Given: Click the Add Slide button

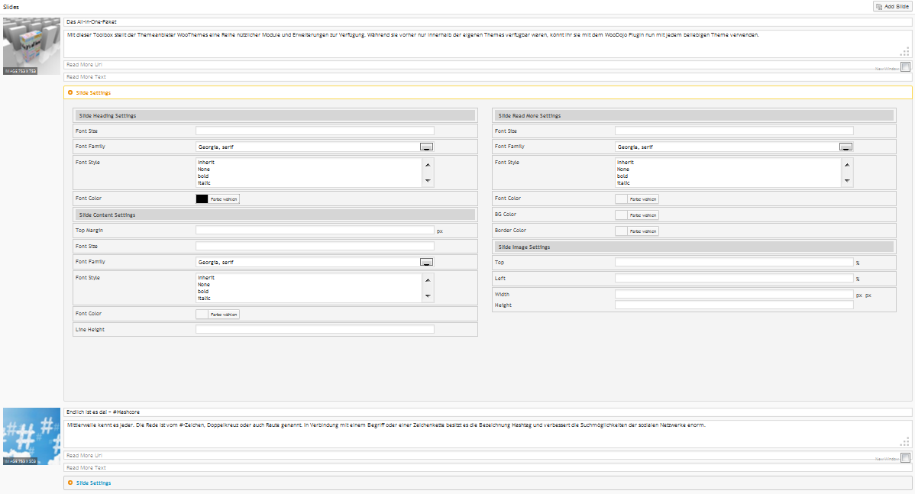Looking at the screenshot, I should [x=893, y=6].
